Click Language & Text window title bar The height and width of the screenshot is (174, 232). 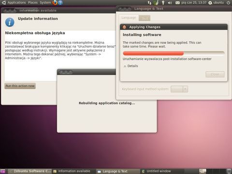174,9
